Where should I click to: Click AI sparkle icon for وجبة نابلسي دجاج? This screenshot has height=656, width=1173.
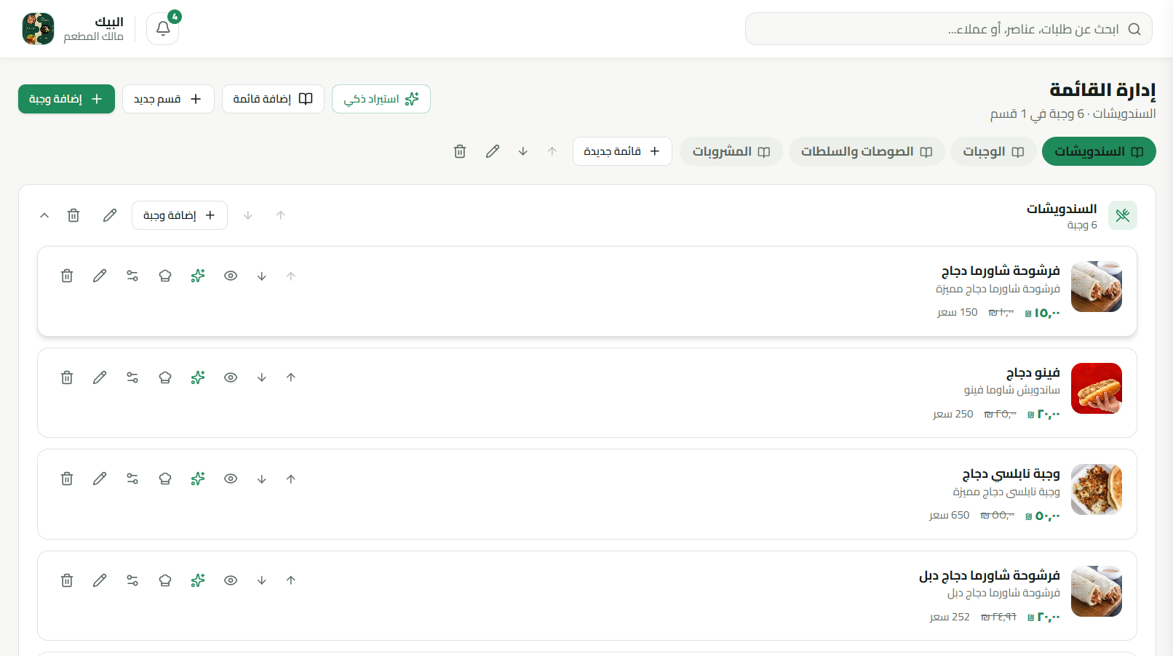(198, 479)
